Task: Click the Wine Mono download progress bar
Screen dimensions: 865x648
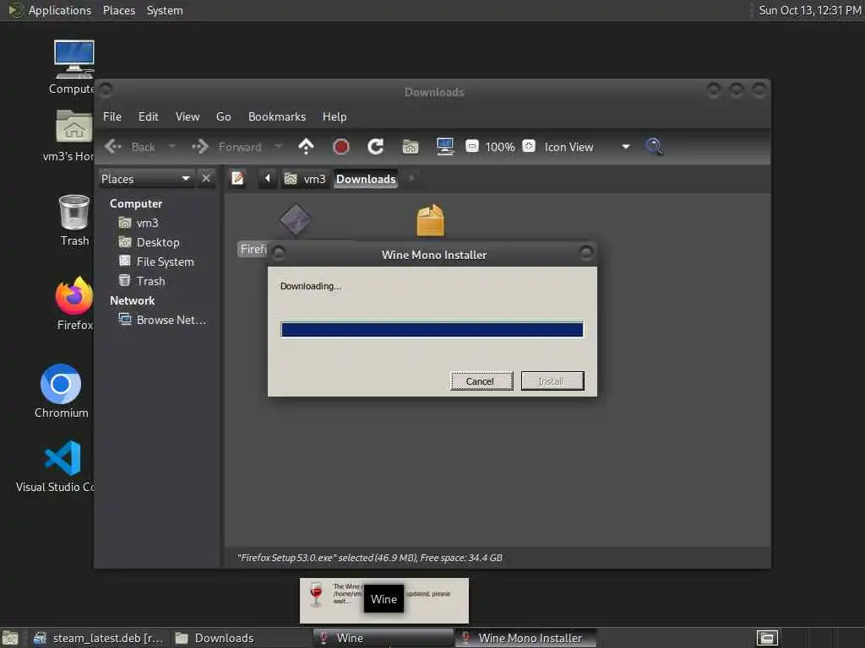Action: click(432, 330)
